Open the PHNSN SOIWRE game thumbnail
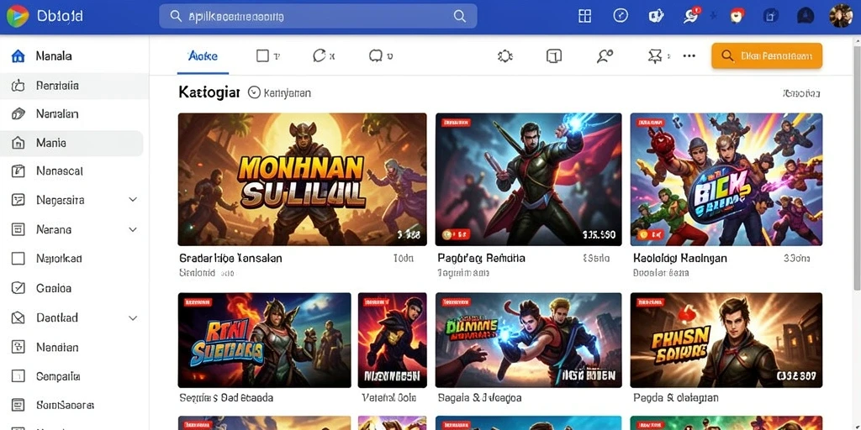The image size is (861, 430). pos(726,340)
